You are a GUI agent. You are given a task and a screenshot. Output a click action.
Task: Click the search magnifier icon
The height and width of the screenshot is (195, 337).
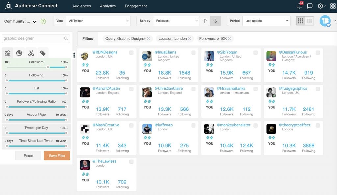coord(66,38)
